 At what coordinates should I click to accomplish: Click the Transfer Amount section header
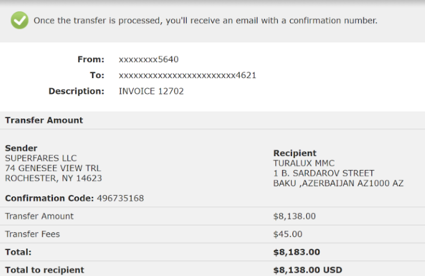click(44, 120)
